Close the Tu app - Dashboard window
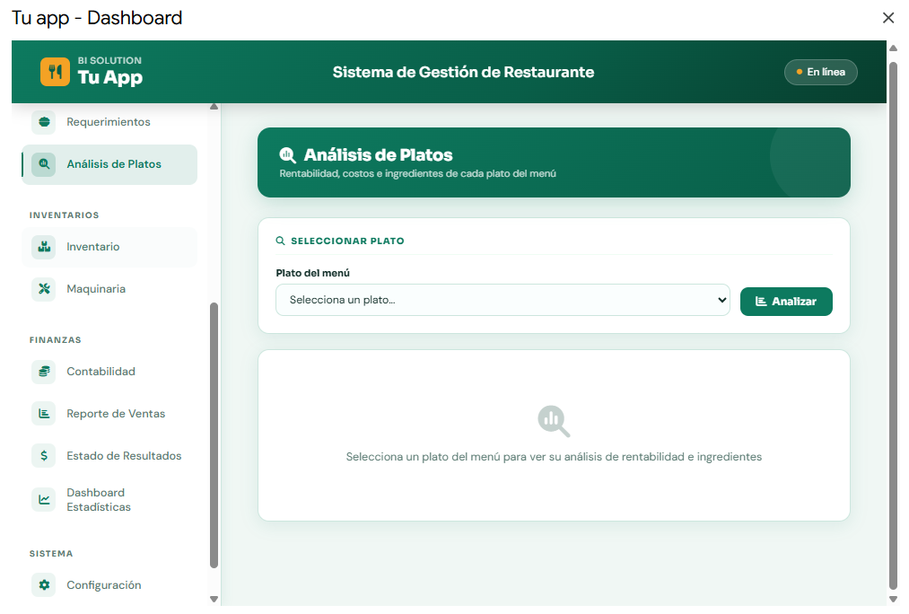This screenshot has height=614, width=909. 888,18
